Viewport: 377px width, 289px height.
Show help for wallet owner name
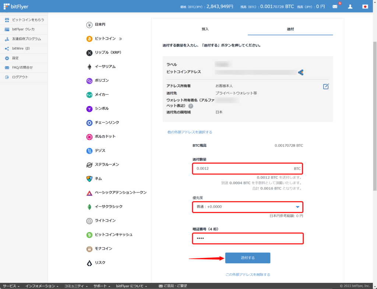[x=191, y=106]
